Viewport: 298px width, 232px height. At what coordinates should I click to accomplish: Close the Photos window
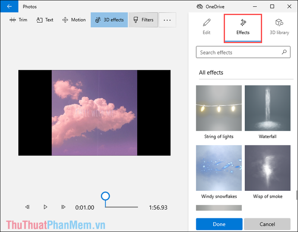pyautogui.click(x=289, y=7)
